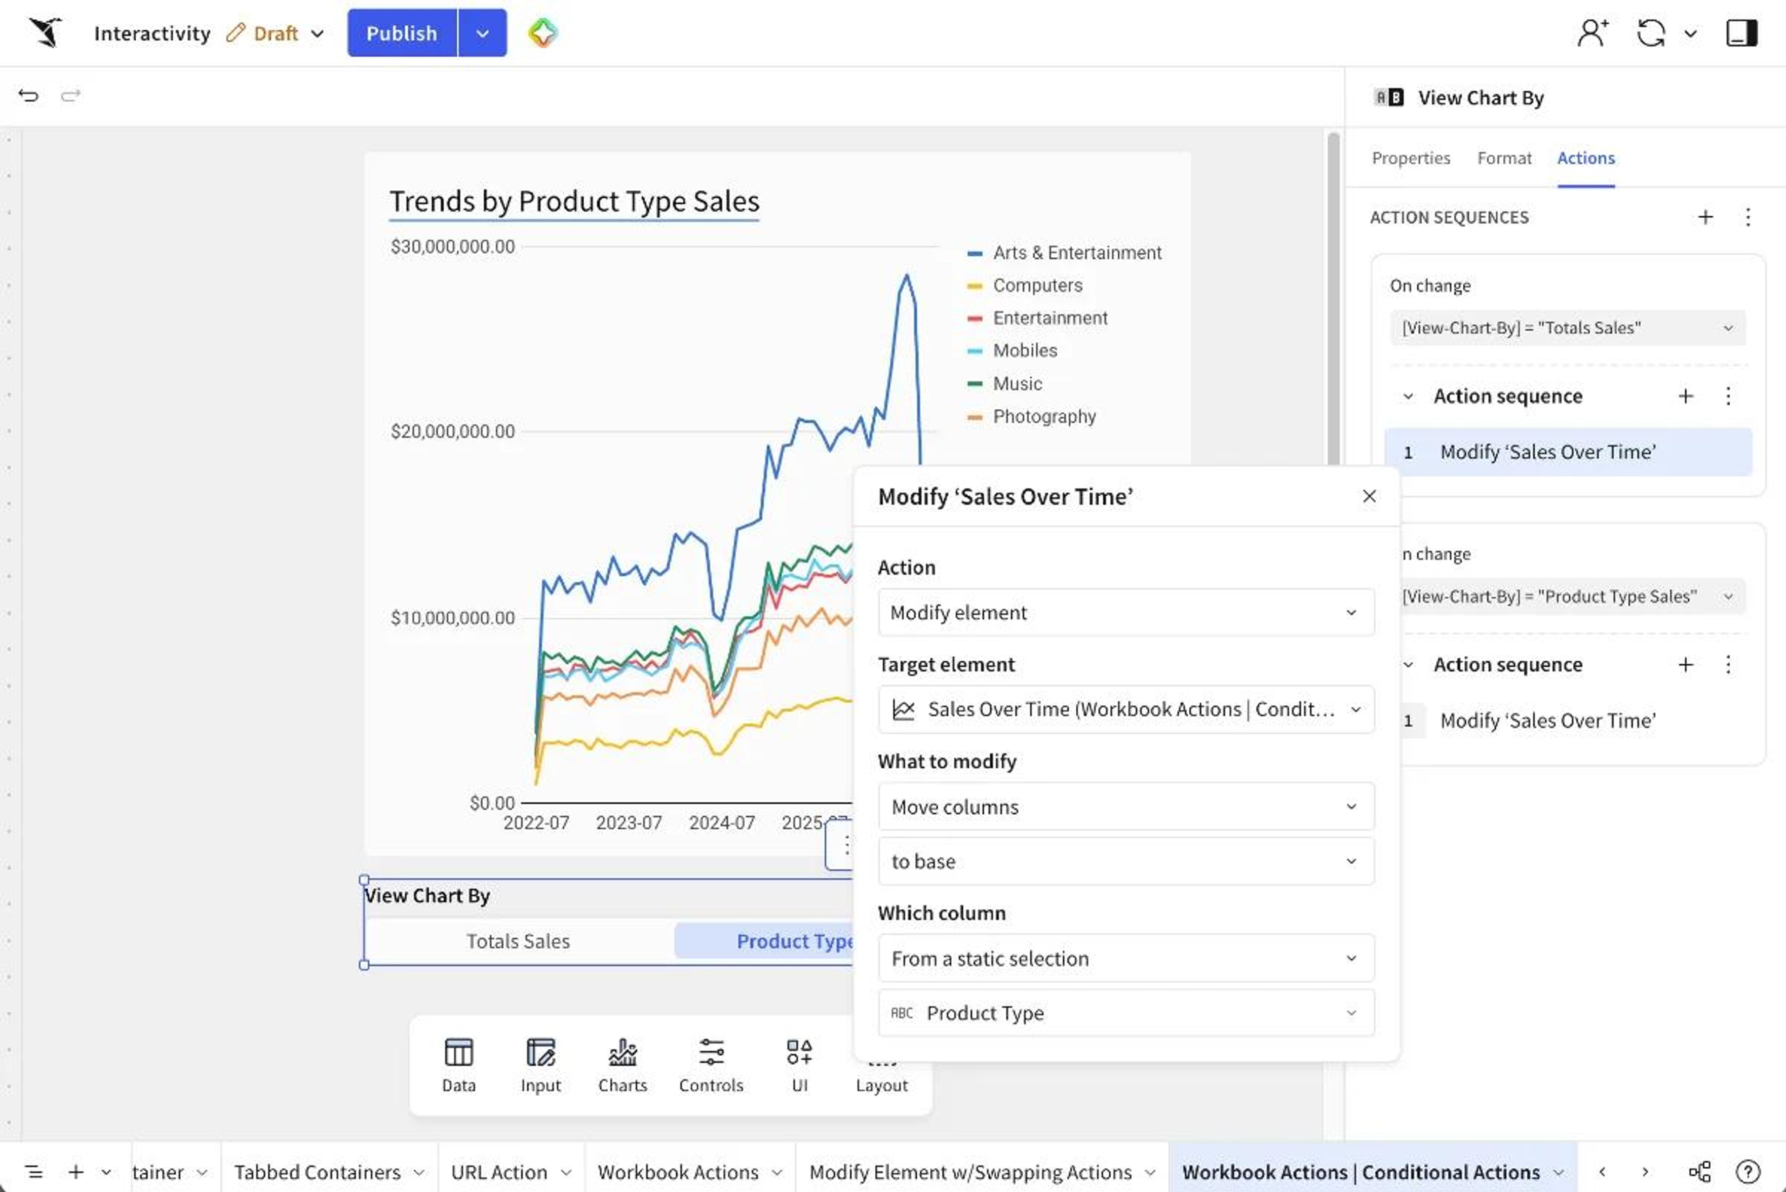Add action to second Action sequence
1786x1192 pixels.
coord(1686,665)
